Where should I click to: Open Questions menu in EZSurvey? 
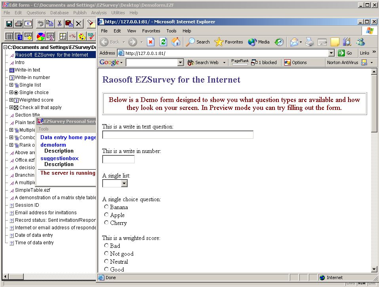36,13
